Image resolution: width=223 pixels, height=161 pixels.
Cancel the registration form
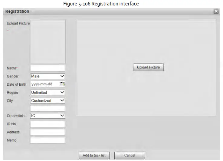tap(130, 156)
